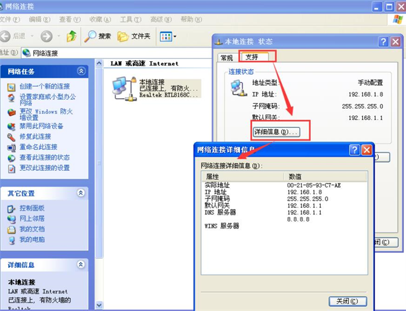The width and height of the screenshot is (406, 311).
Task: Click 查看此连接的状态 link
Action: 44,158
